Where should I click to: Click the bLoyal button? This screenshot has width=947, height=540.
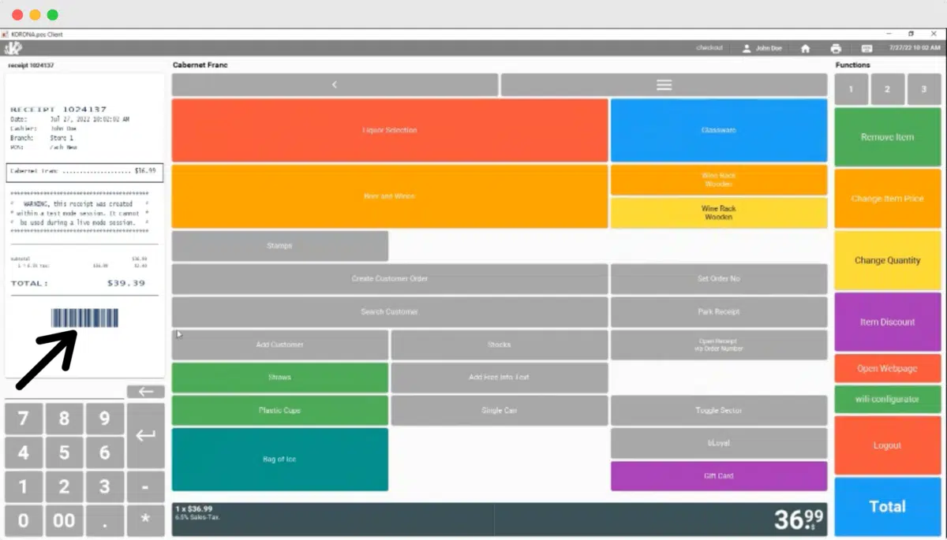tap(719, 443)
